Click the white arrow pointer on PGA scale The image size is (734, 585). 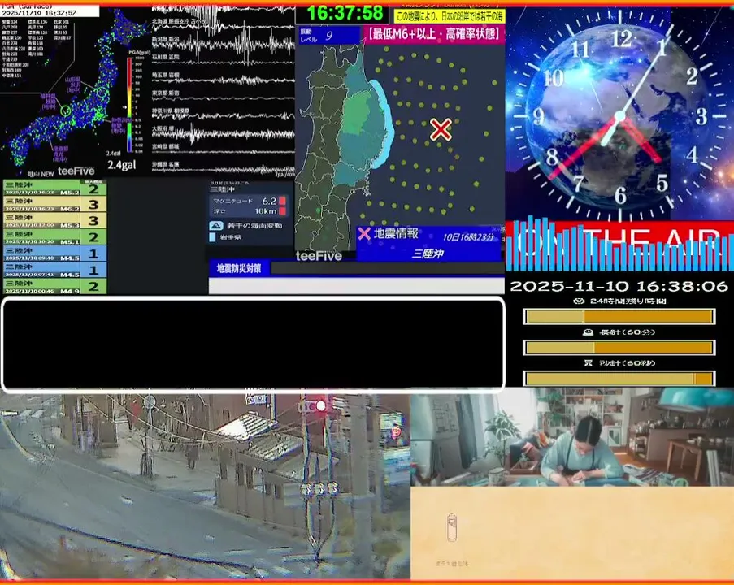point(124,107)
